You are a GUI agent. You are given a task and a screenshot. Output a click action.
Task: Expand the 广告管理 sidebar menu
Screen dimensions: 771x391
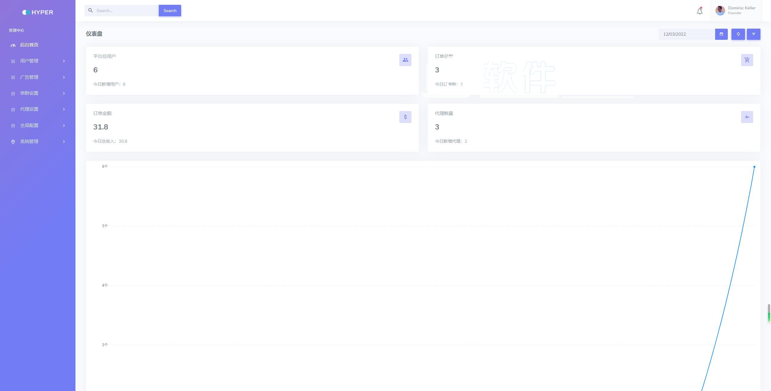(37, 77)
